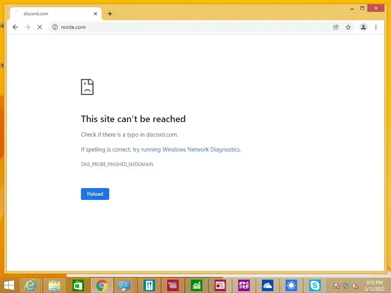
Task: Stop loading the page
Action: [x=40, y=27]
